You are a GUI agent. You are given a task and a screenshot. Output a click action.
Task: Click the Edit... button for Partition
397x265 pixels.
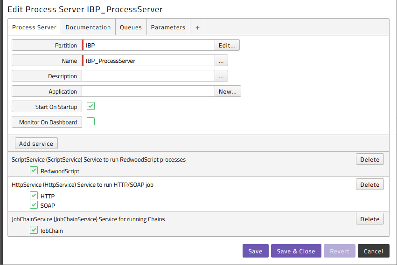(227, 45)
